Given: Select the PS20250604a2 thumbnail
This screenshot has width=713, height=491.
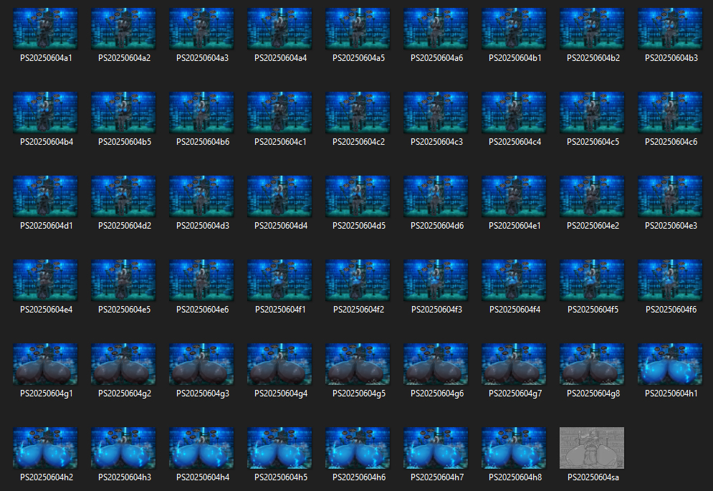Looking at the screenshot, I should coord(123,28).
